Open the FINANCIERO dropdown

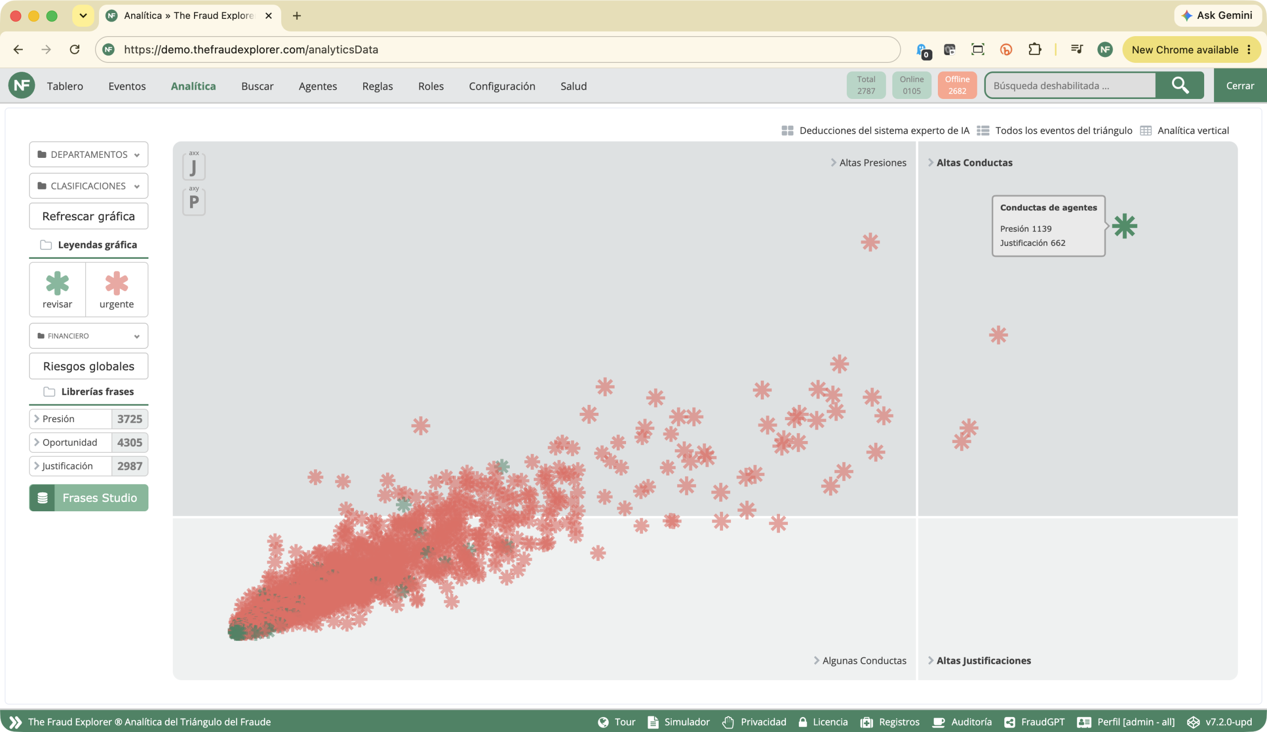[89, 336]
